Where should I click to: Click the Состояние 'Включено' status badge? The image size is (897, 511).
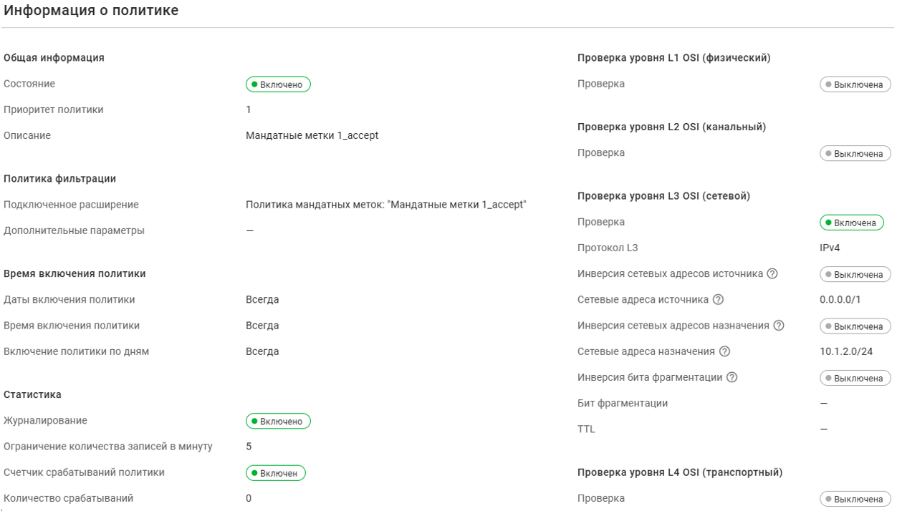pos(278,84)
